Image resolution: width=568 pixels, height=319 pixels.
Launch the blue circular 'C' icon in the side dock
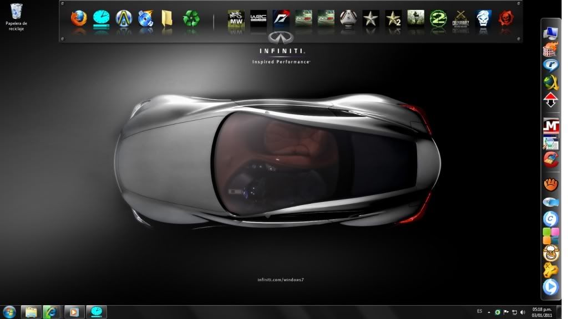point(551,219)
